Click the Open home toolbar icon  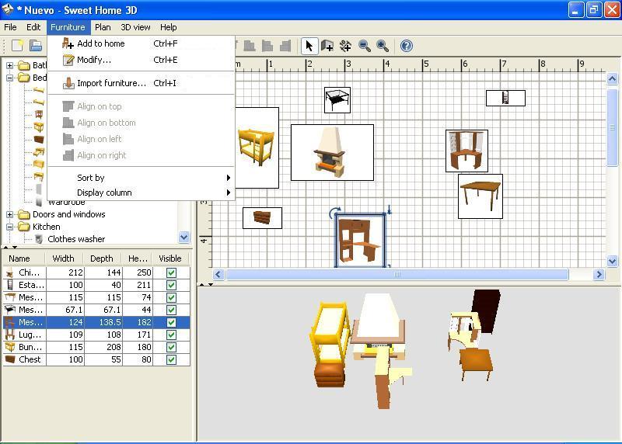tap(36, 46)
